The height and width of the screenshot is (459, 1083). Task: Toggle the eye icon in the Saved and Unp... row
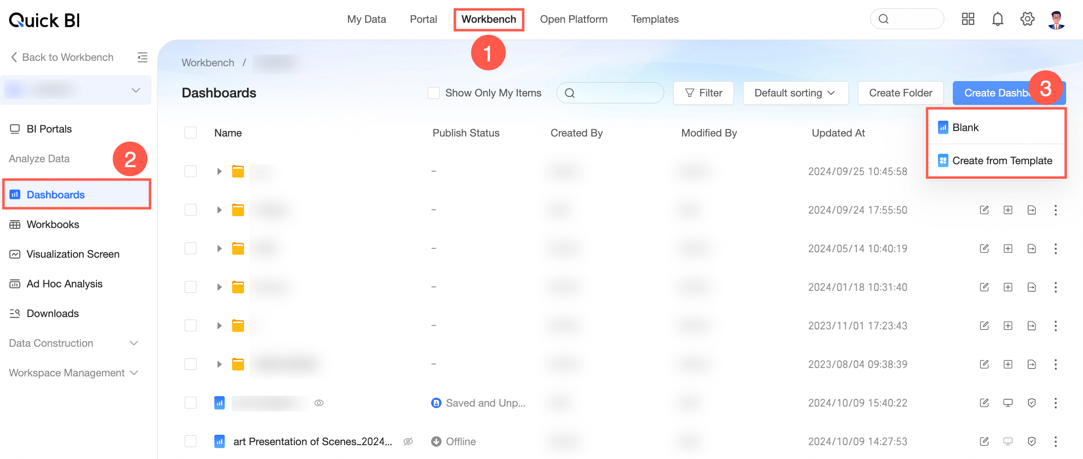(319, 403)
